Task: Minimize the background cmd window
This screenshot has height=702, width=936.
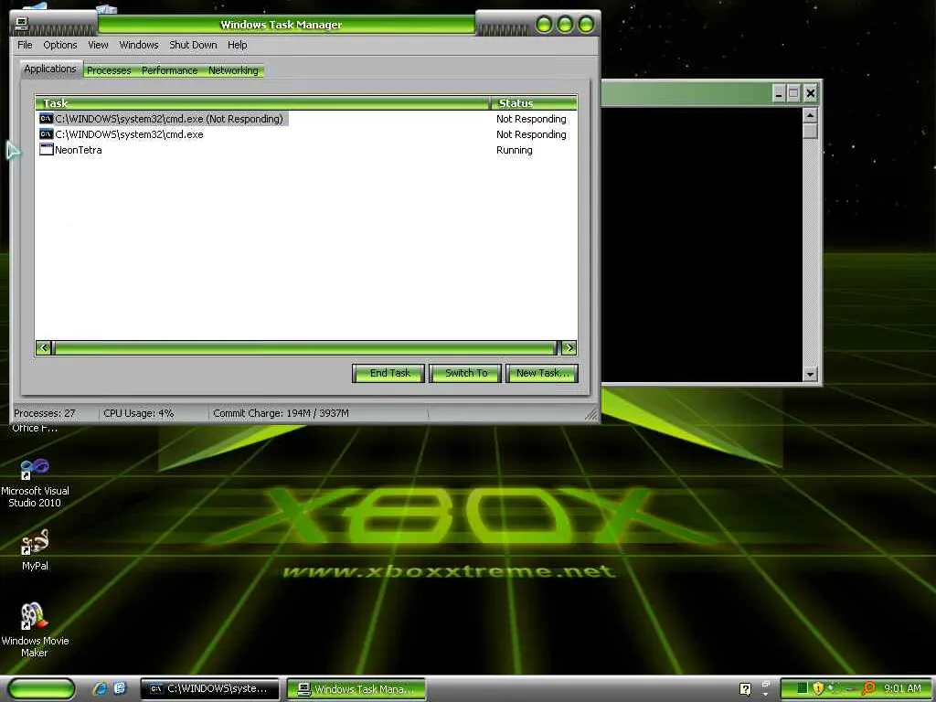Action: pyautogui.click(x=779, y=93)
